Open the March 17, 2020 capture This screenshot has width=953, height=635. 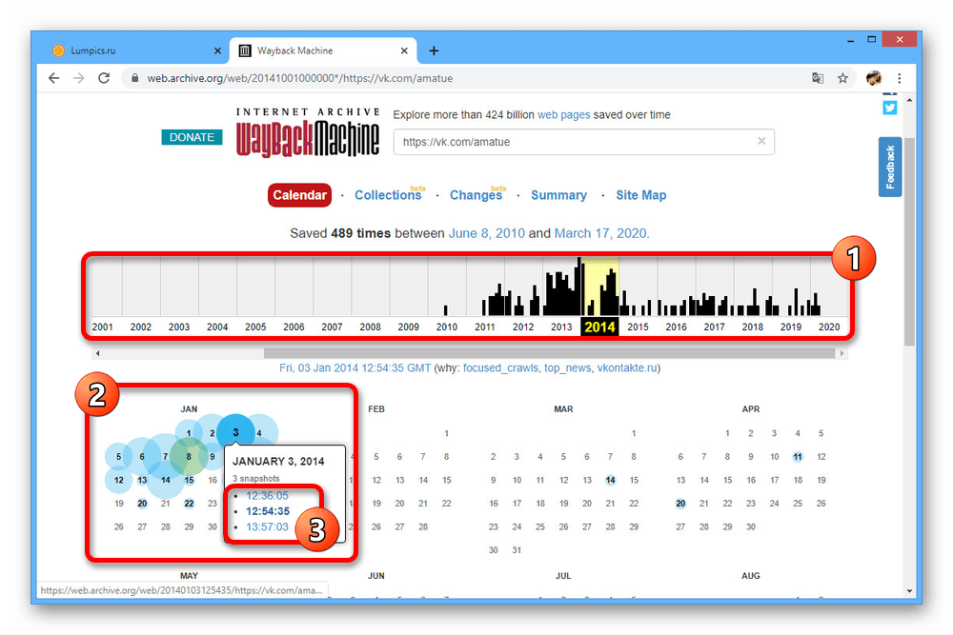click(x=600, y=233)
